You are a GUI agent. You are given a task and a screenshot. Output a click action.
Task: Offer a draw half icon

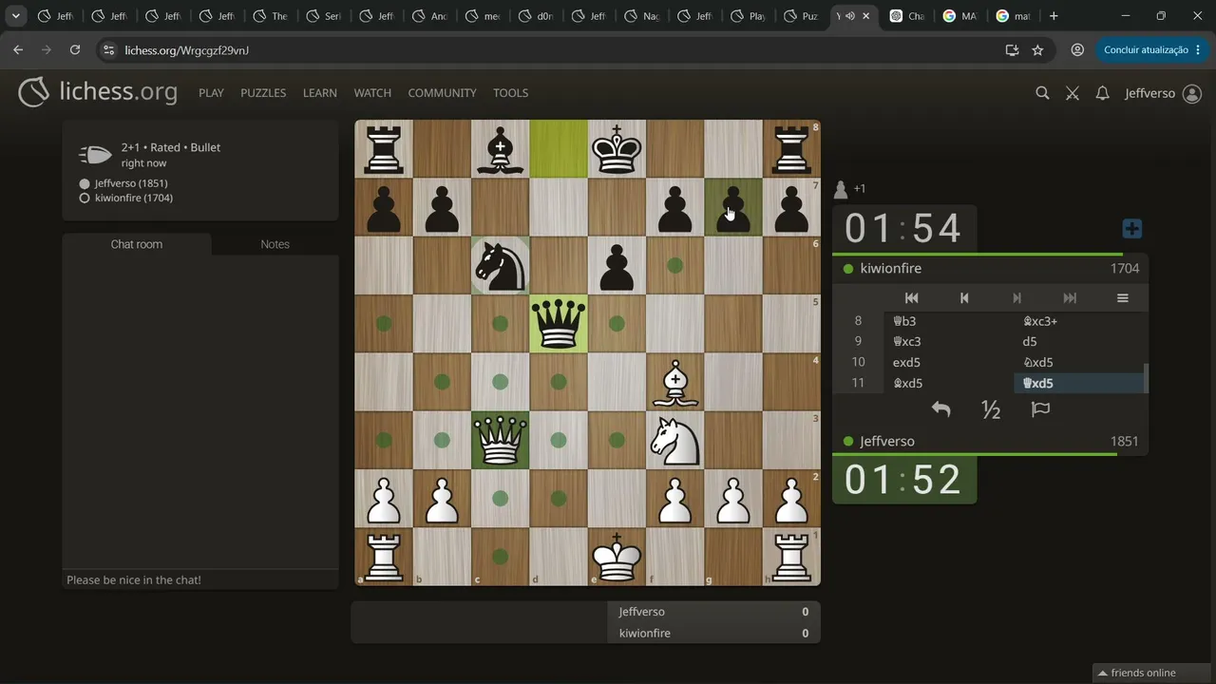click(991, 409)
